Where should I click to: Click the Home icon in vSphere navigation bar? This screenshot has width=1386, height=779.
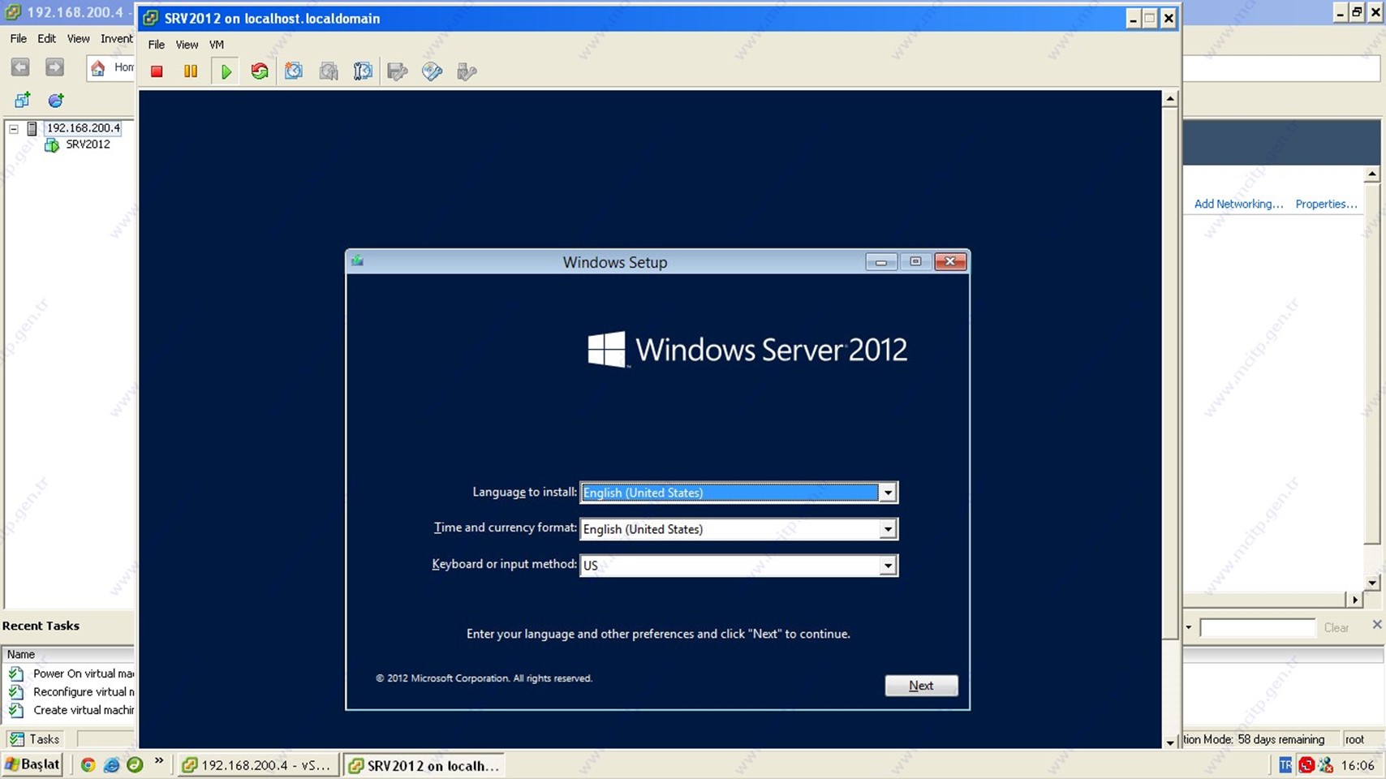[98, 67]
